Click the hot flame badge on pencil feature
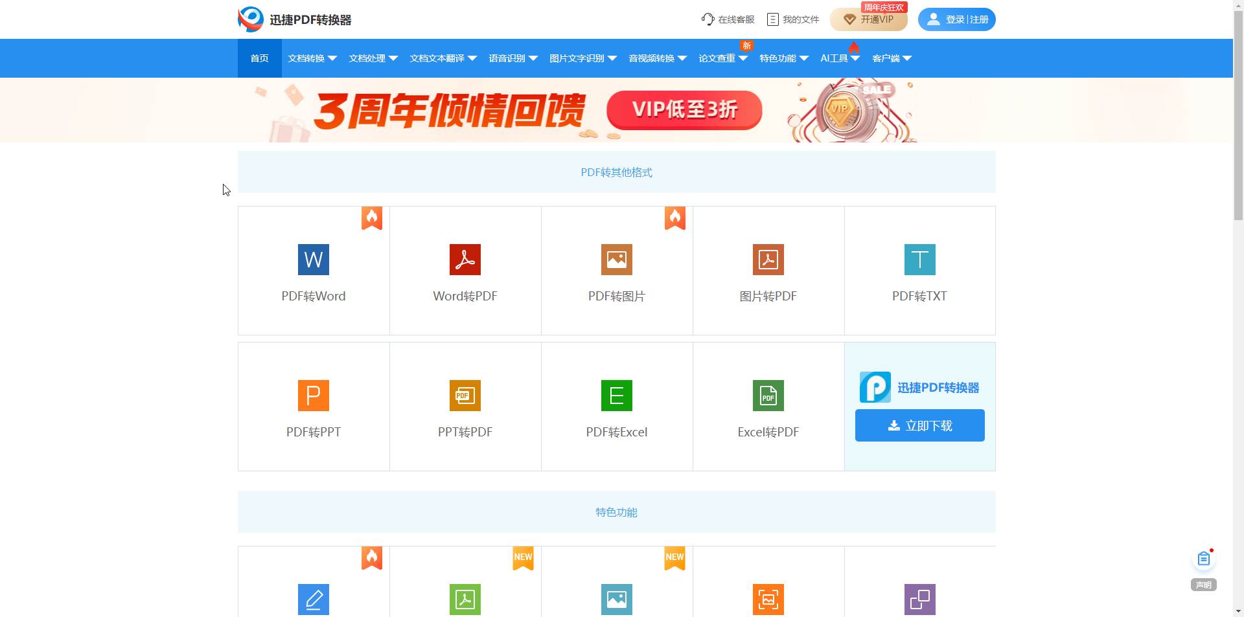Screen dimensions: 1244x617 (x=372, y=558)
